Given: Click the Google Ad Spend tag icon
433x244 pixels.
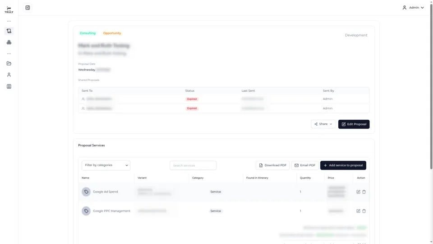Looking at the screenshot, I should [x=86, y=192].
